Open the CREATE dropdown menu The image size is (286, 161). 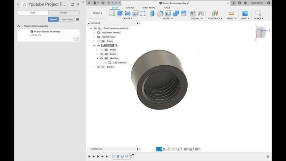tap(127, 18)
